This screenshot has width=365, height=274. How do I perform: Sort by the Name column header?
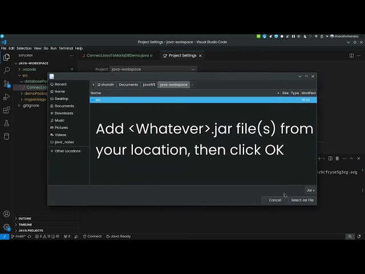click(x=185, y=93)
